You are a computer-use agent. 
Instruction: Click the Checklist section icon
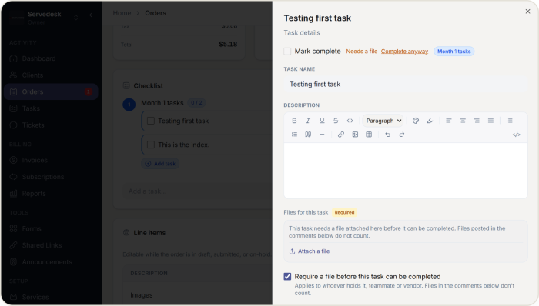point(126,85)
